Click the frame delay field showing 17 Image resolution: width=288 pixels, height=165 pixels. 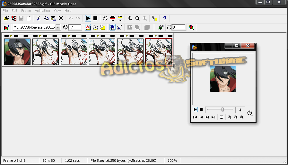click(75, 27)
